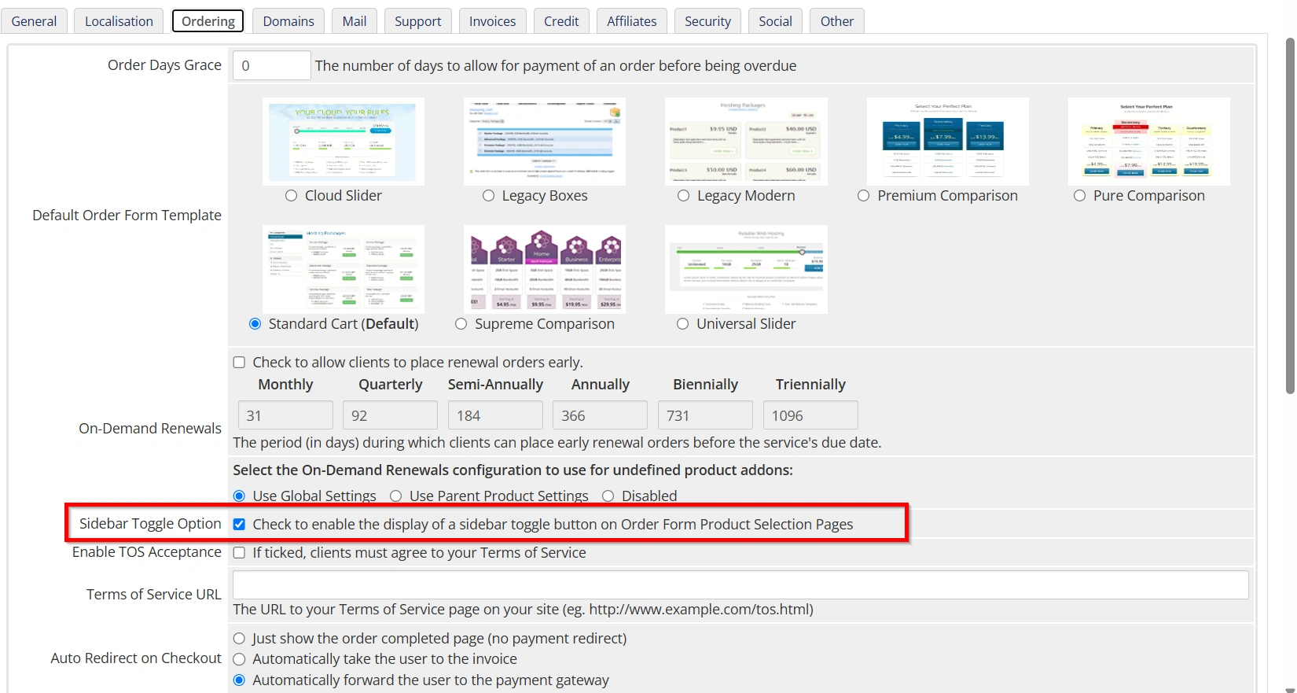This screenshot has width=1297, height=693.
Task: Select Just show order completed page radio
Action: 240,639
